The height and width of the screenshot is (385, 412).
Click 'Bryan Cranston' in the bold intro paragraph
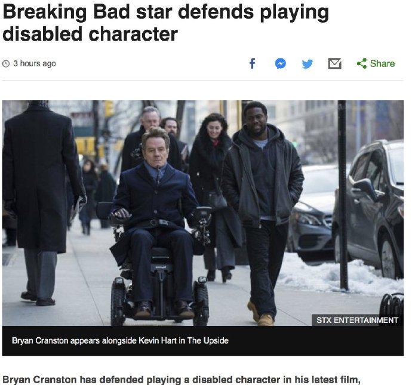(39, 380)
